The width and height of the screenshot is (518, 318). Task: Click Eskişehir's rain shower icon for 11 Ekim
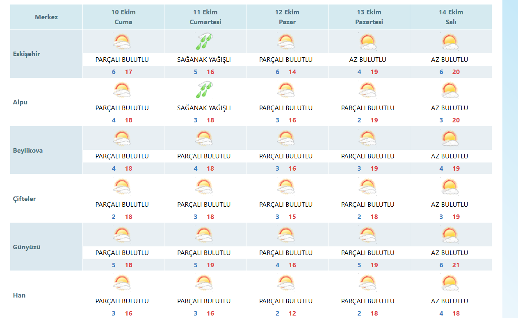coord(204,41)
